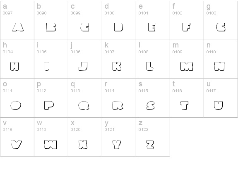238x171 pixels.
Task: Select the glyph cell labeled g 0103
Action: pos(221,21)
